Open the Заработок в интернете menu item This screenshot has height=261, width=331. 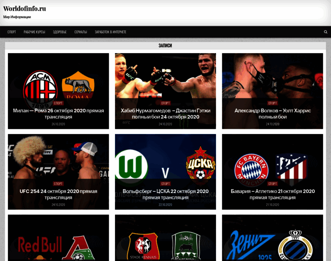tap(110, 32)
